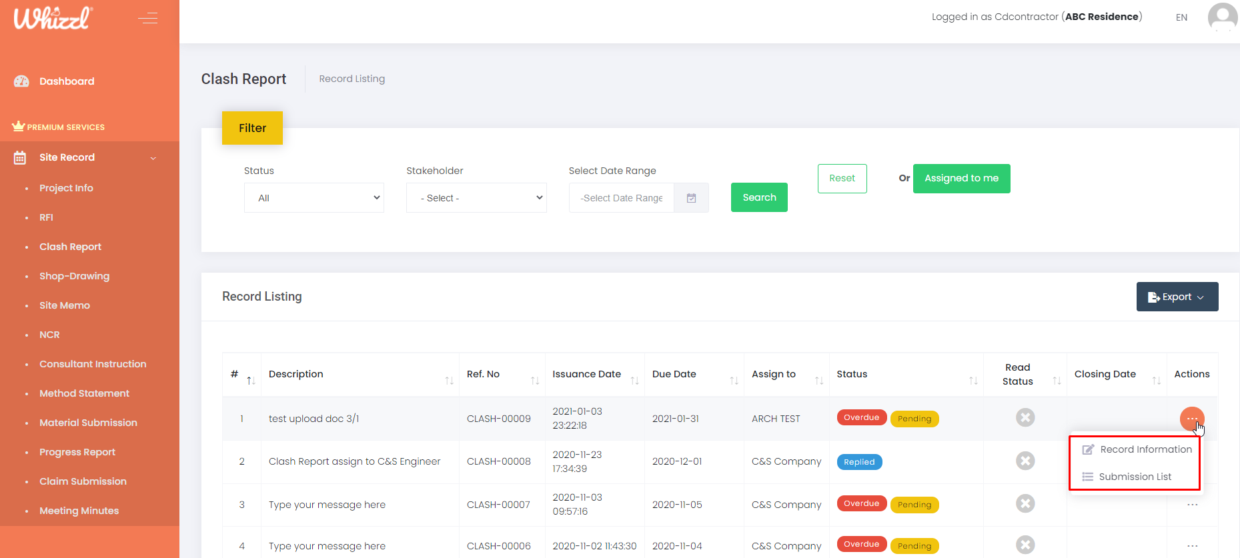The image size is (1240, 558).
Task: Open the Export dropdown button
Action: tap(1177, 297)
